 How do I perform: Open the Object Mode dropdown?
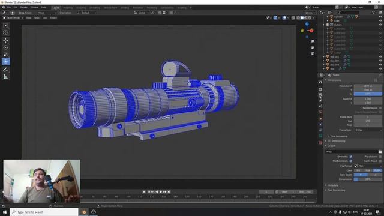(13, 18)
